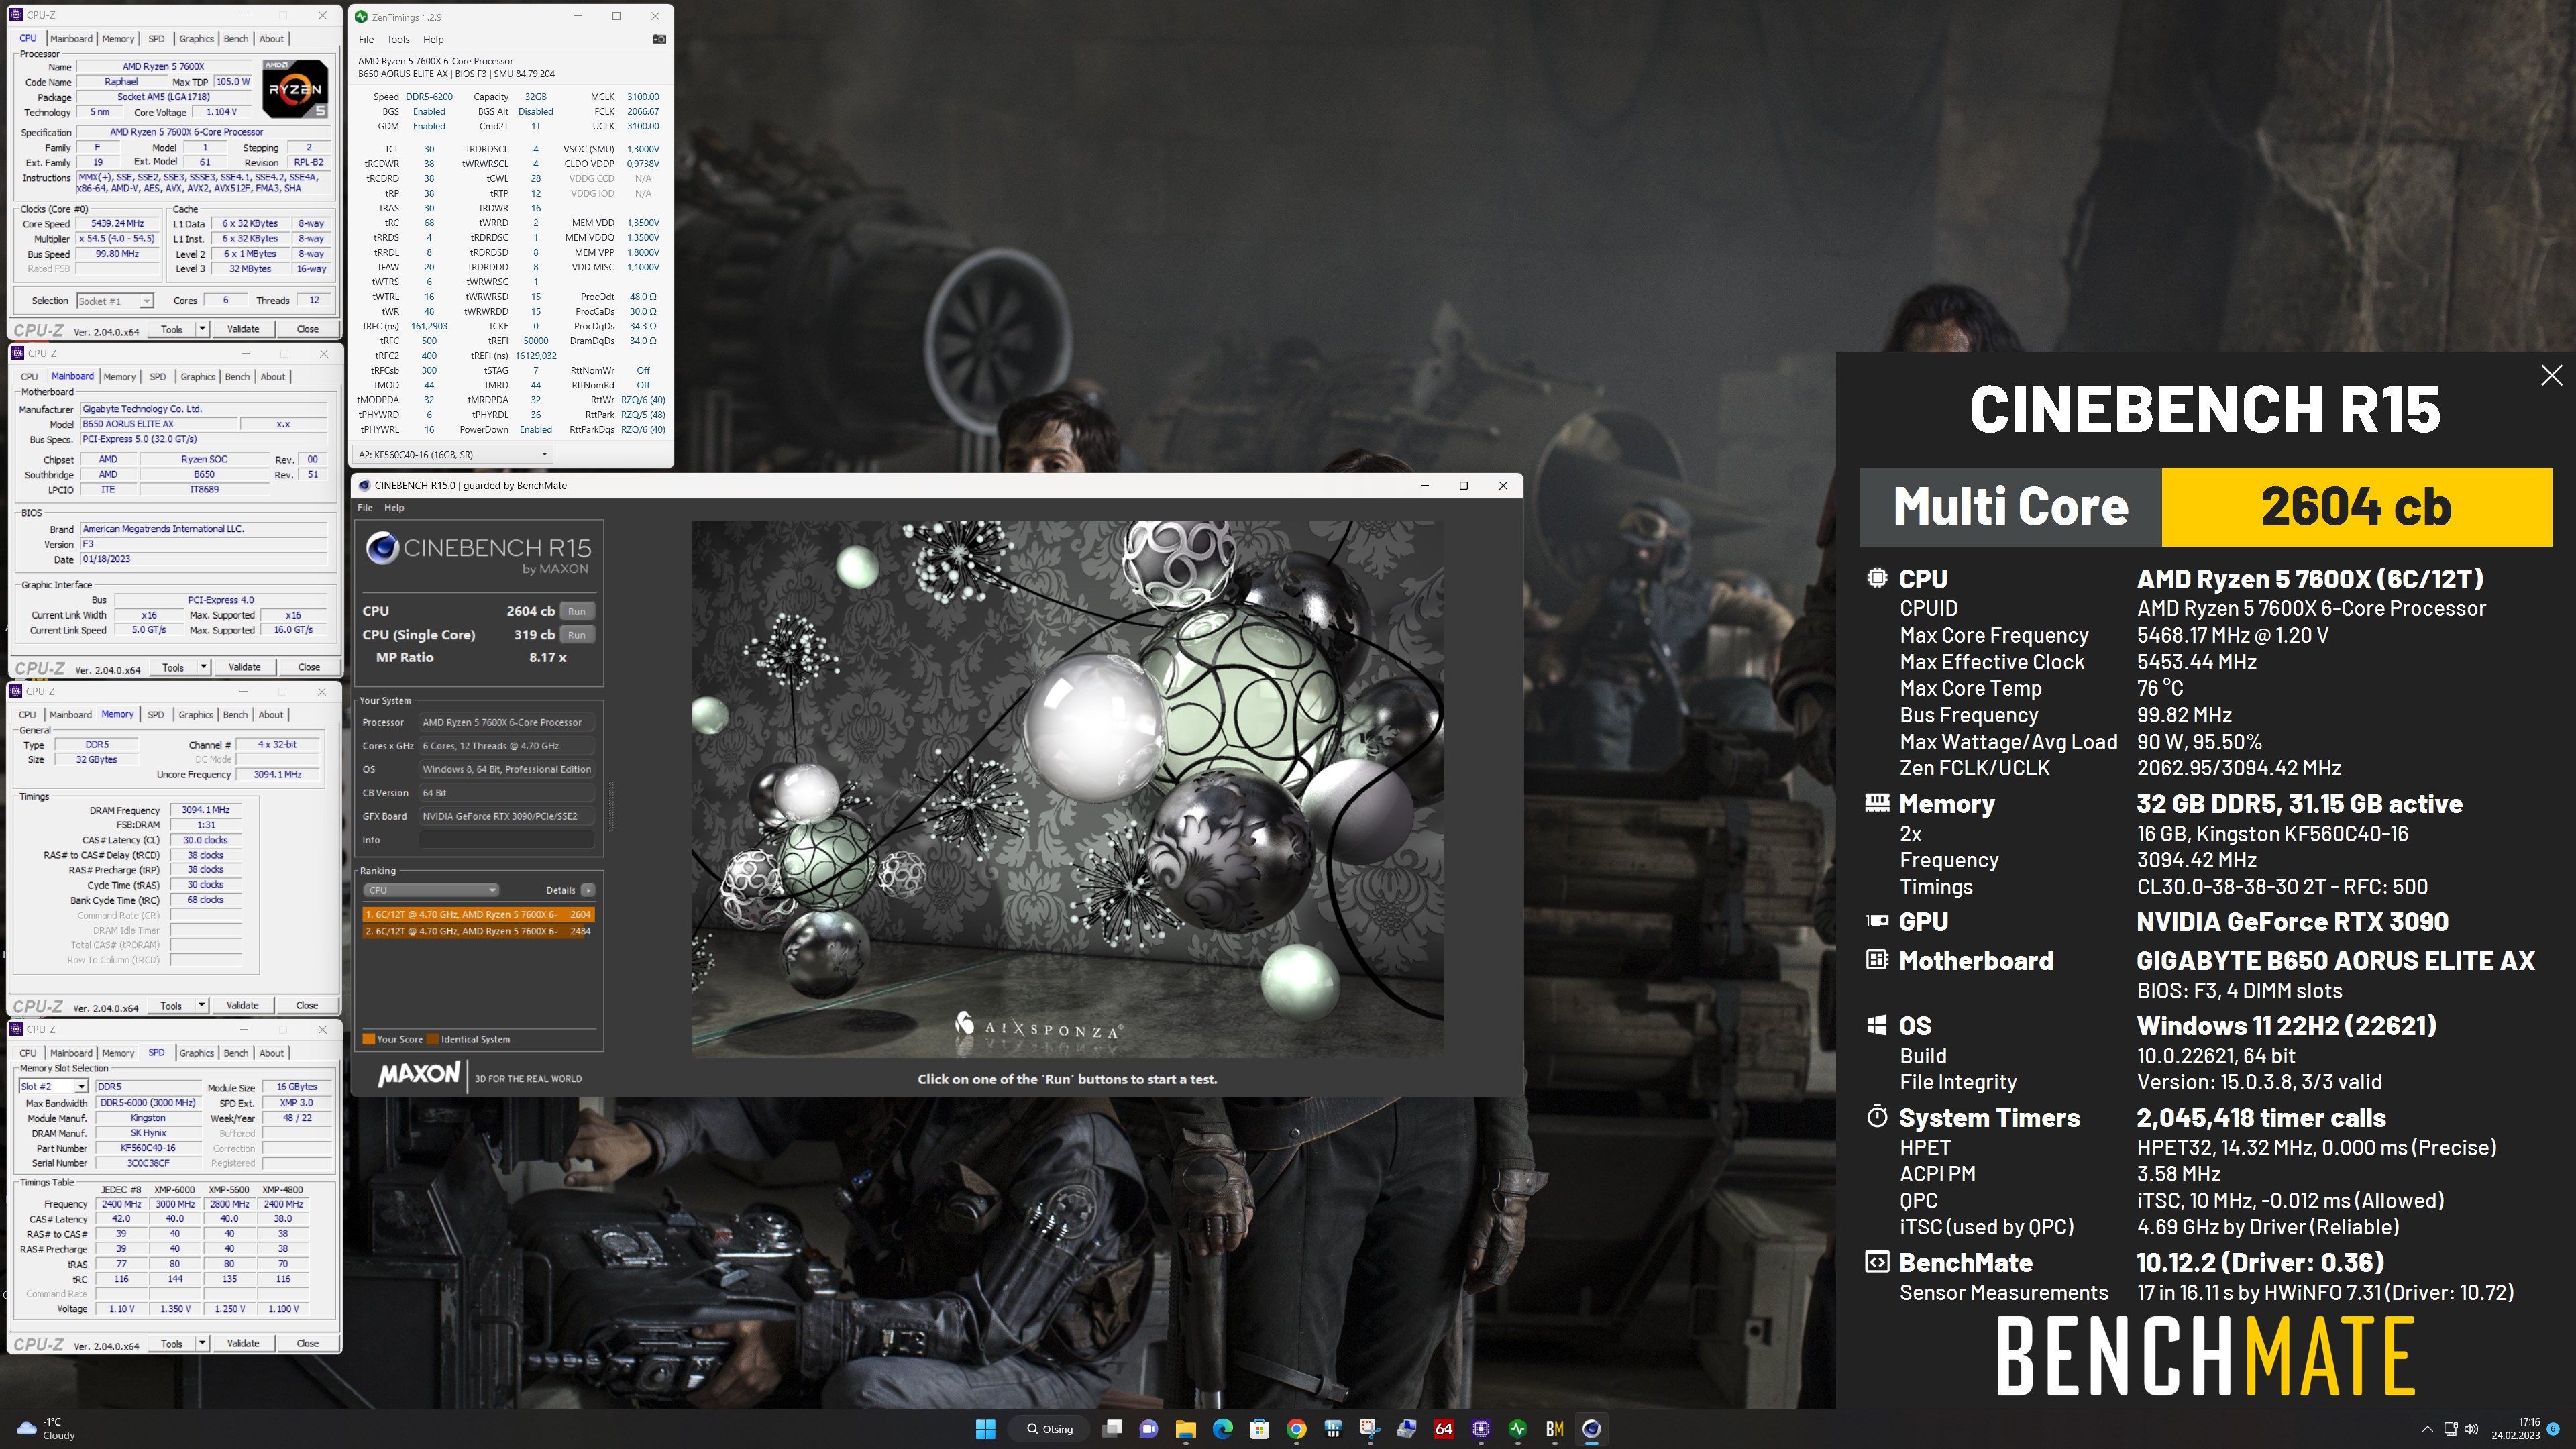Switch to Cinebench via its taskbar icon
Screen dimensions: 2576x1449
1592,1429
